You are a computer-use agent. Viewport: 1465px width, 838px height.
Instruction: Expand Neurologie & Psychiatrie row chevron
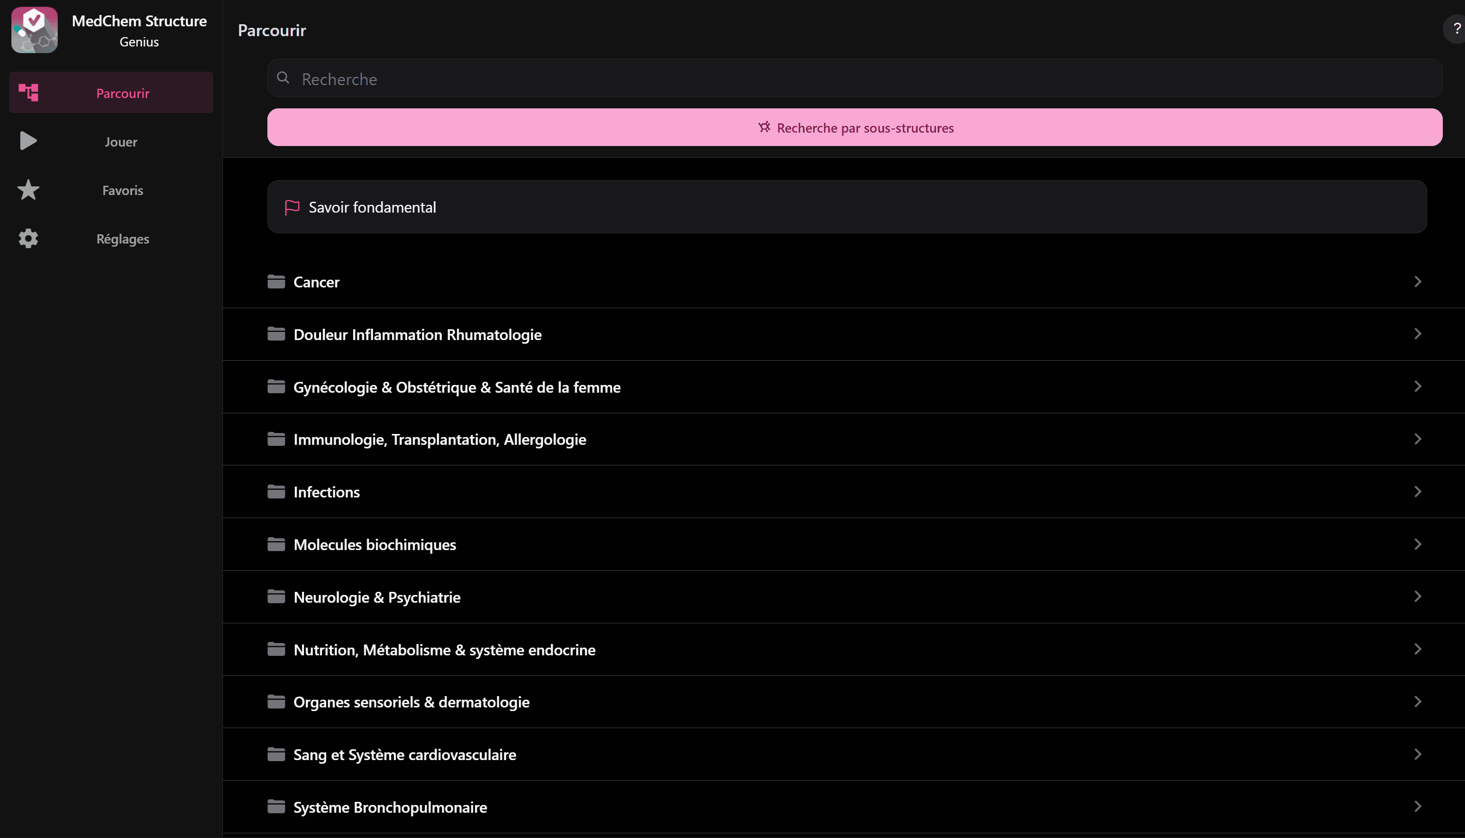(1418, 597)
